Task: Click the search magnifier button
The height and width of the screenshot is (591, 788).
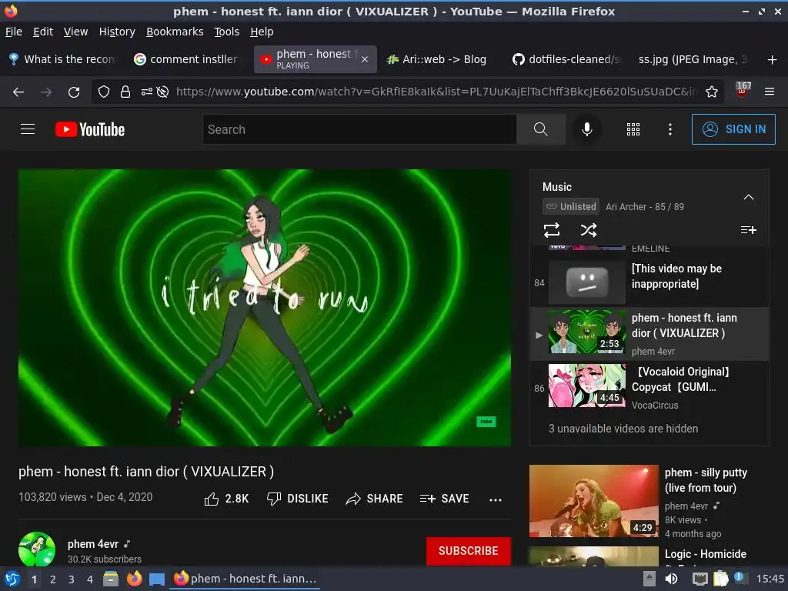Action: [541, 129]
